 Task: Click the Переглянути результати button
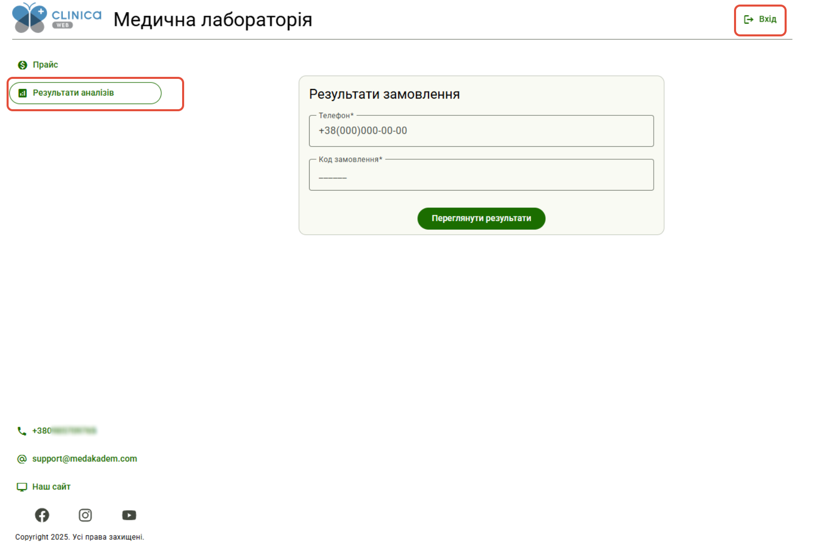pyautogui.click(x=481, y=218)
